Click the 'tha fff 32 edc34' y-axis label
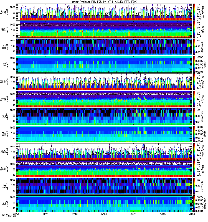 tap(4, 12)
